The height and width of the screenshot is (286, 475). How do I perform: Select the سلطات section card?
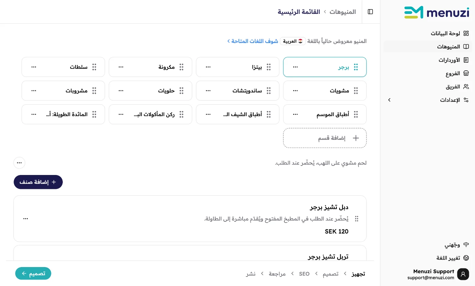63,67
